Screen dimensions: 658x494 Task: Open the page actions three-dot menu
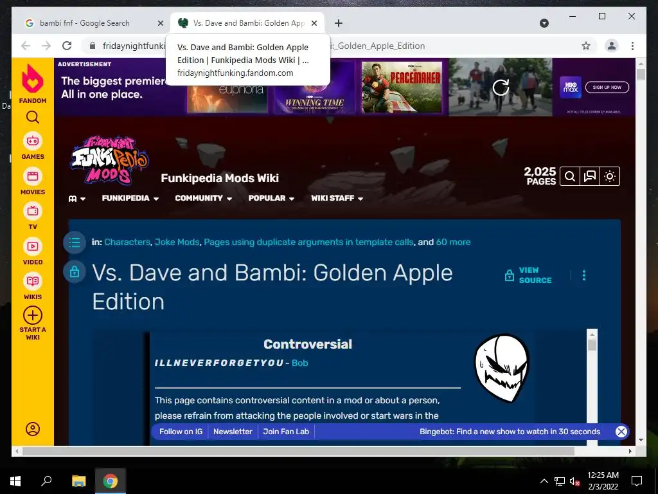[x=584, y=275]
